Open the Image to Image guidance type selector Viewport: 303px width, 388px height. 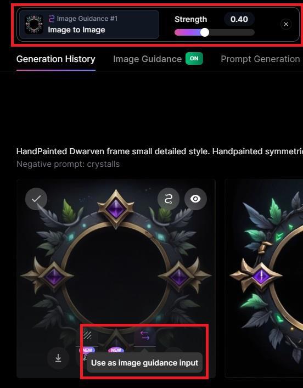click(89, 25)
